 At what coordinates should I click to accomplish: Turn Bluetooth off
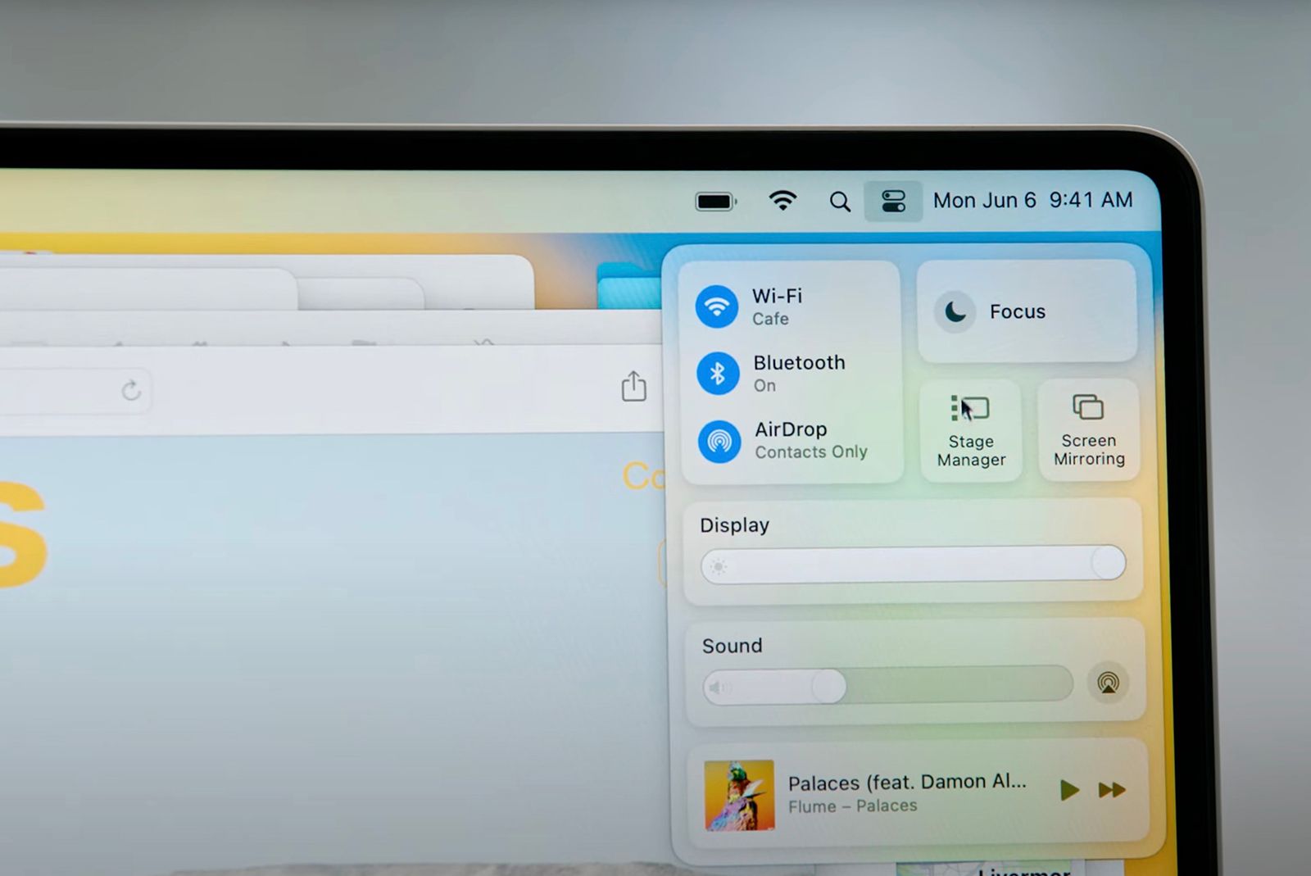(717, 373)
